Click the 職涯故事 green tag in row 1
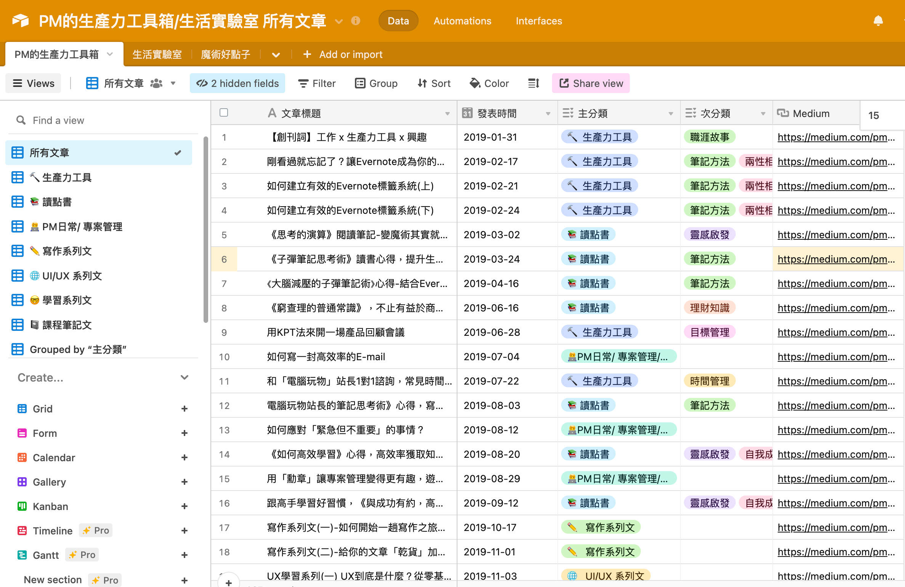This screenshot has width=905, height=587. 709,137
